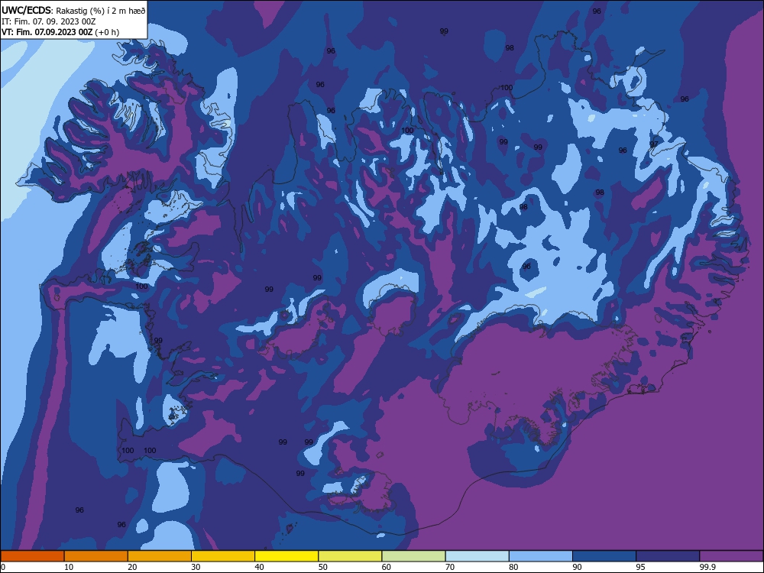Select the medium blue 90–95 legend swatch
This screenshot has width=764, height=573.
604,556
